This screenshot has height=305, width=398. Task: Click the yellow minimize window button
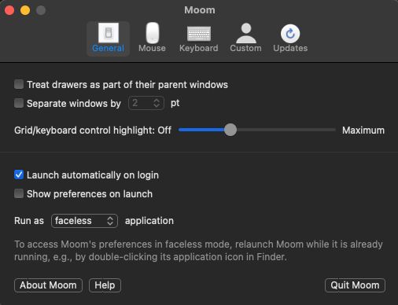[25, 10]
